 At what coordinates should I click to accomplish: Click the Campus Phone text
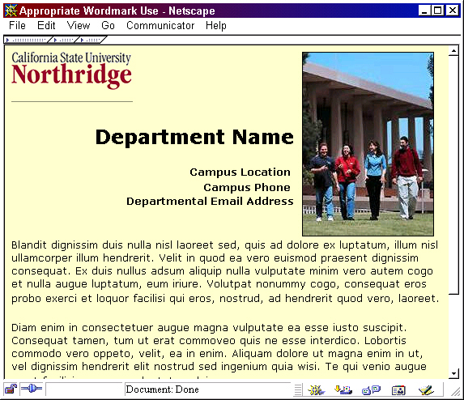coord(247,187)
